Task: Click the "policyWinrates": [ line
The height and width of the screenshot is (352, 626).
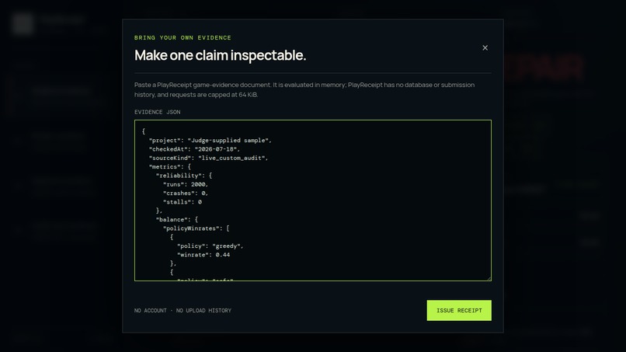Action: (196, 228)
